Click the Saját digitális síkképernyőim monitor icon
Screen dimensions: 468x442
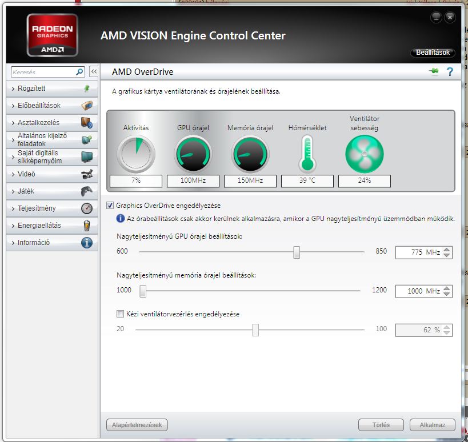click(x=87, y=156)
